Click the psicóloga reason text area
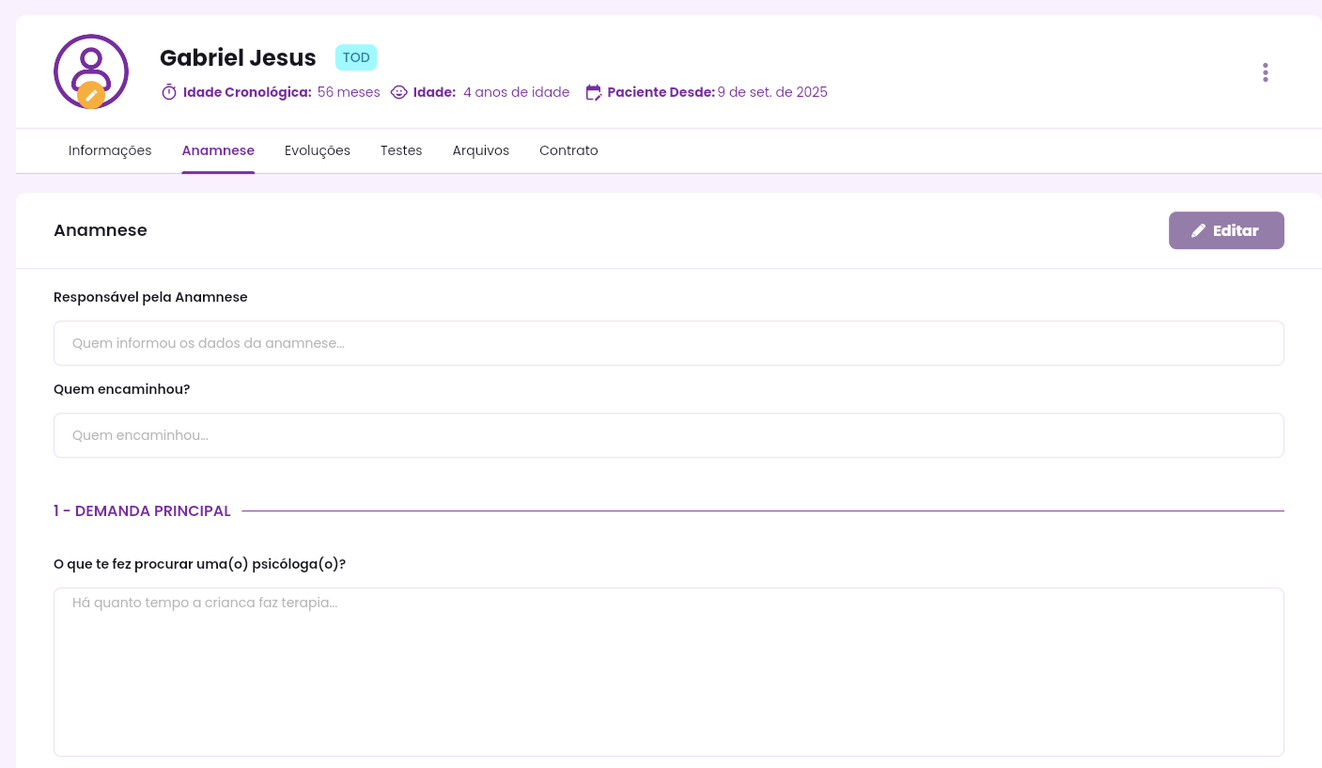 (x=668, y=671)
